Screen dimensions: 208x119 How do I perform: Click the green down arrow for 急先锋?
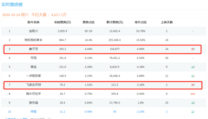pos(192,103)
